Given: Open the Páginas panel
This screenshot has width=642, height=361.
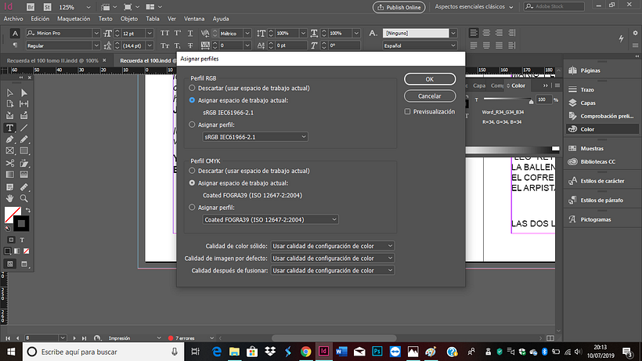Looking at the screenshot, I should click(591, 70).
